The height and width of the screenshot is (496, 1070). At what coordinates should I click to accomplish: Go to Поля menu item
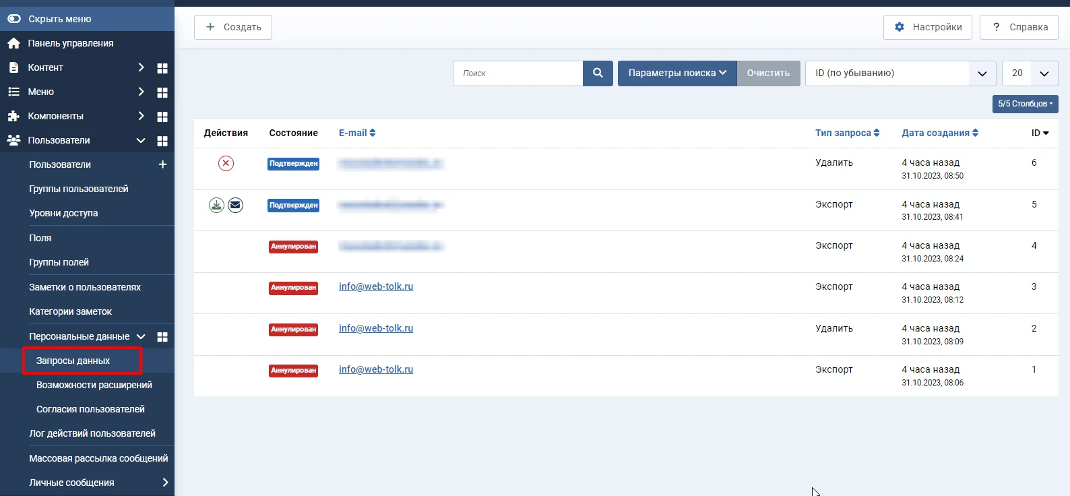click(40, 238)
